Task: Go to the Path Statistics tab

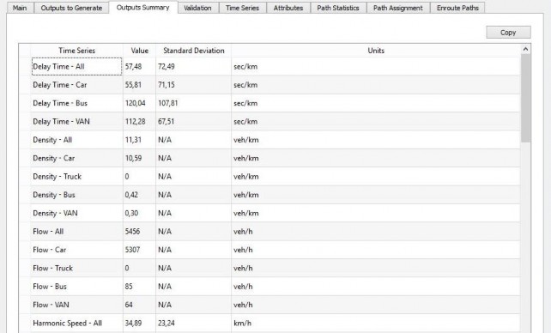Action: coord(338,8)
